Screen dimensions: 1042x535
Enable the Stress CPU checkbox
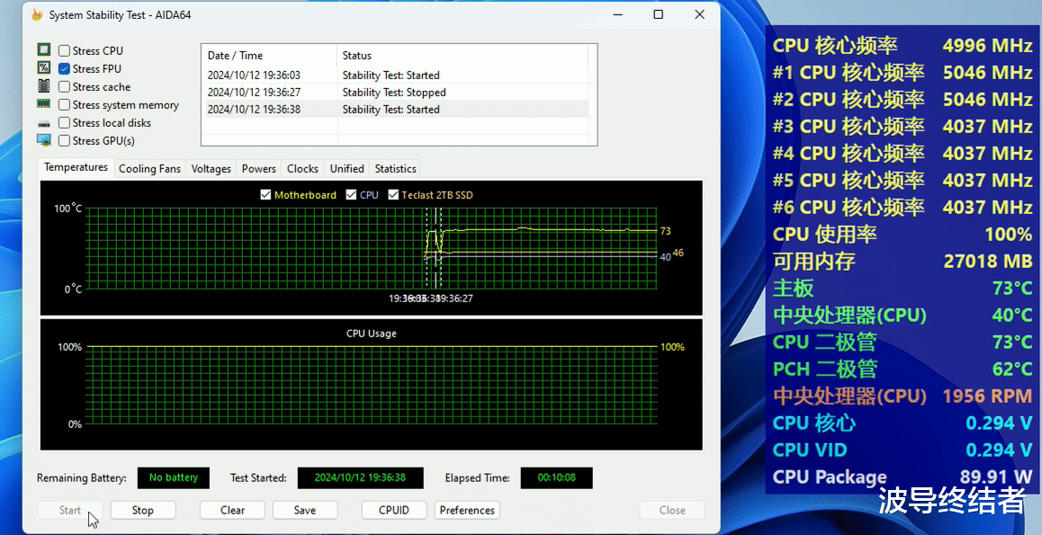(x=65, y=50)
